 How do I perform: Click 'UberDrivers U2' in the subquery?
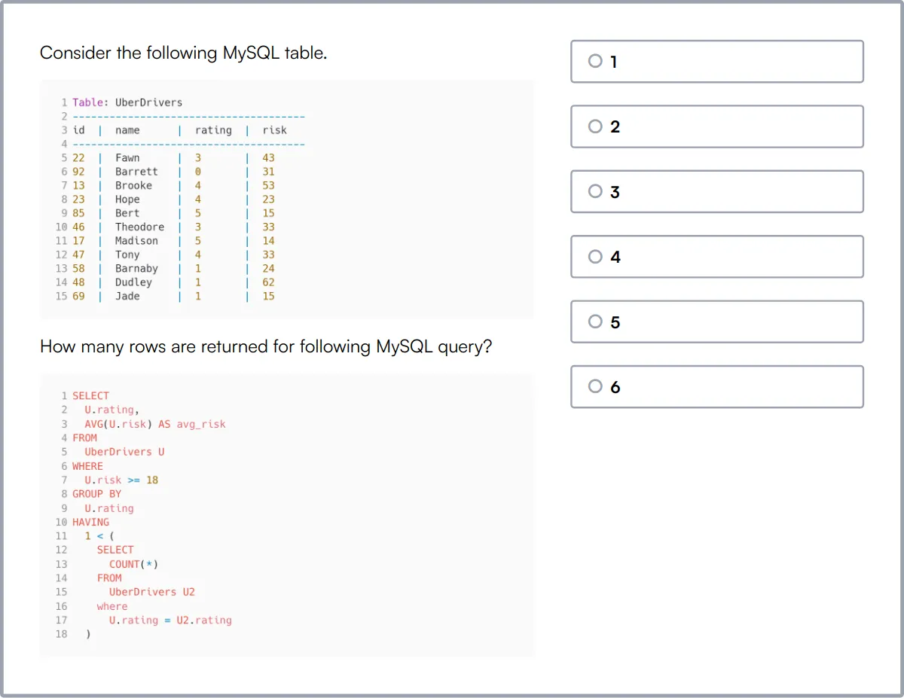tap(152, 592)
